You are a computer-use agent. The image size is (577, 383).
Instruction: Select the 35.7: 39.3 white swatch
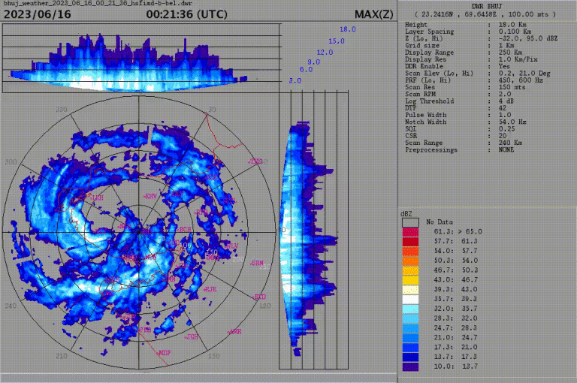(x=410, y=299)
